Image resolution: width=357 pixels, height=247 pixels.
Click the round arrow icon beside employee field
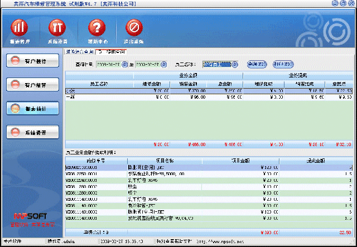tap(235, 64)
